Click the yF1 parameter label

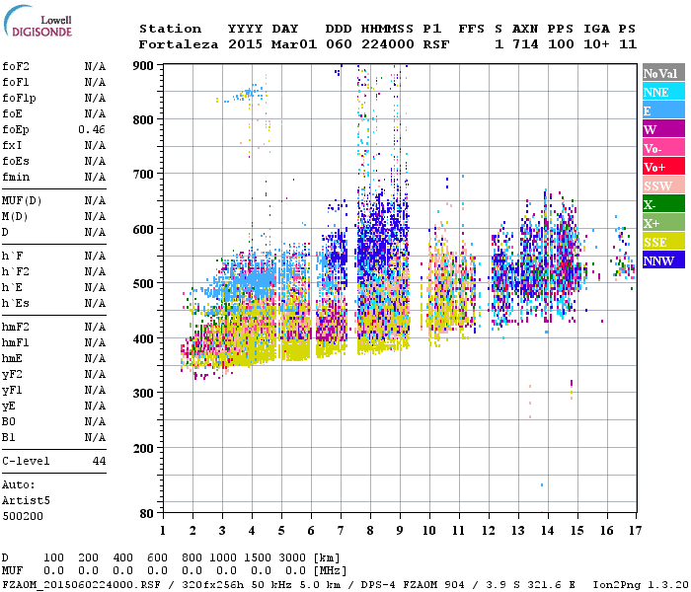click(12, 391)
